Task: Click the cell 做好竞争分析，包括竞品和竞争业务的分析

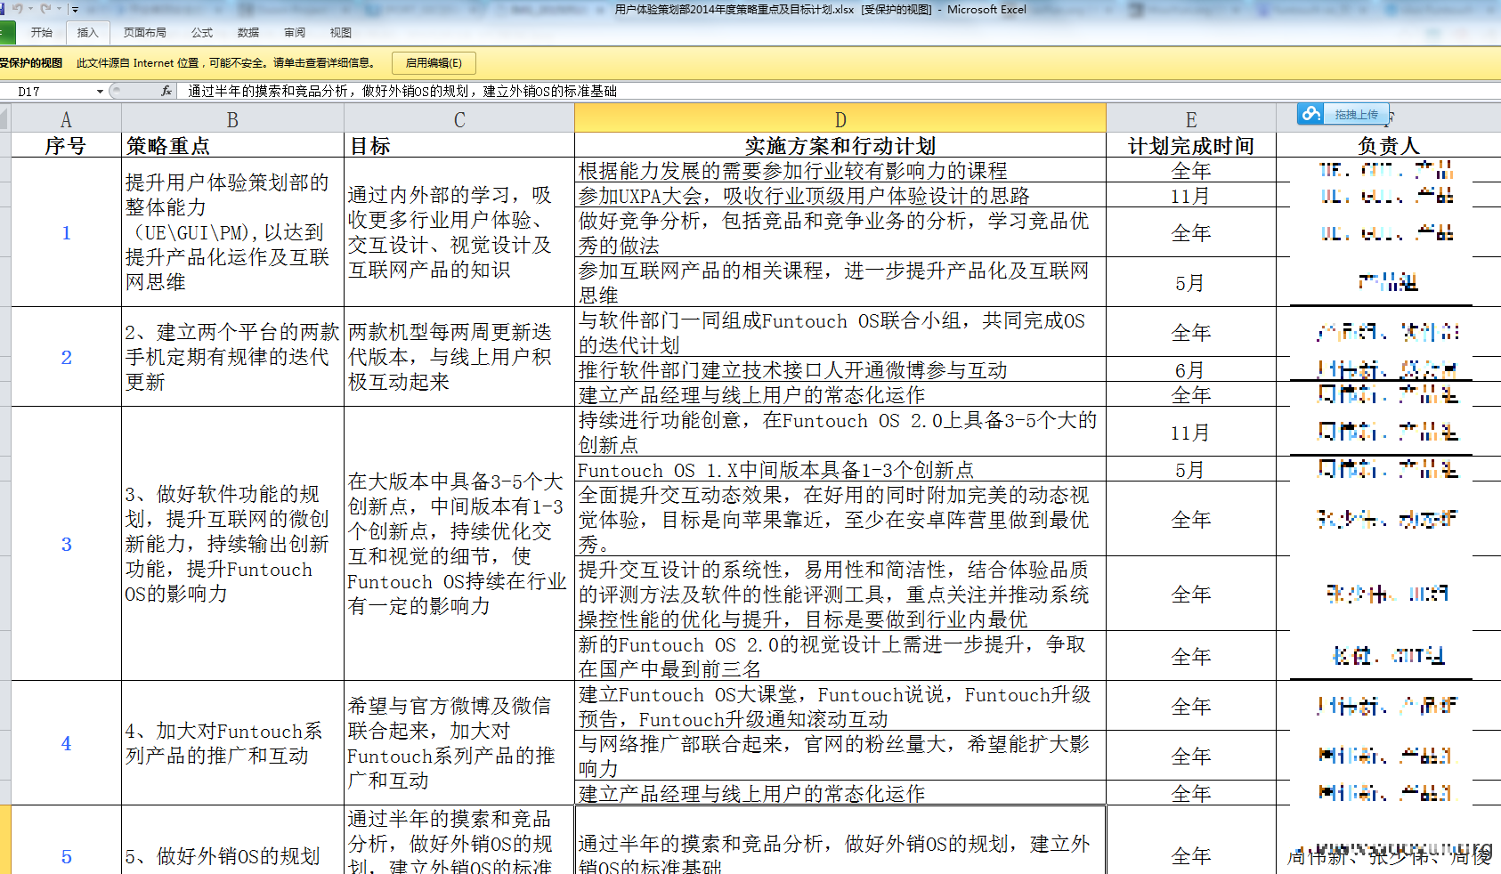Action: [840, 232]
